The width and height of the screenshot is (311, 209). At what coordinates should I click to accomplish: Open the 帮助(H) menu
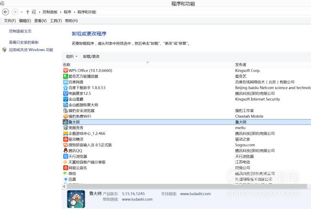[x=71, y=21]
